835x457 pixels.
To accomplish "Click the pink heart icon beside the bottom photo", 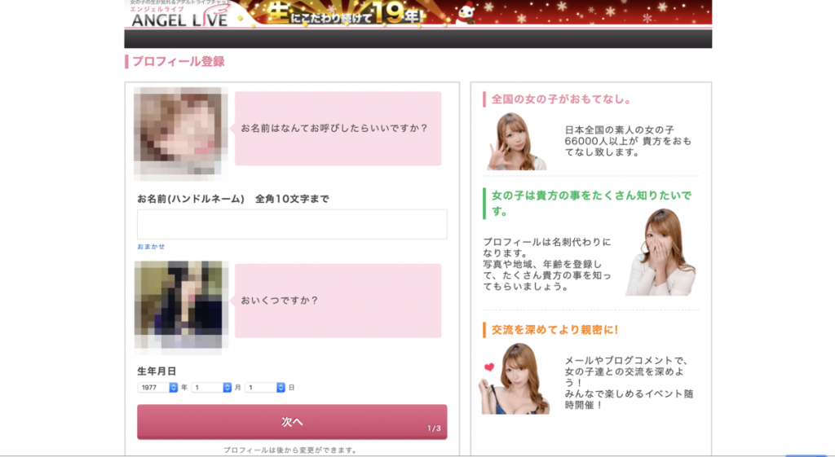I will click(x=488, y=367).
